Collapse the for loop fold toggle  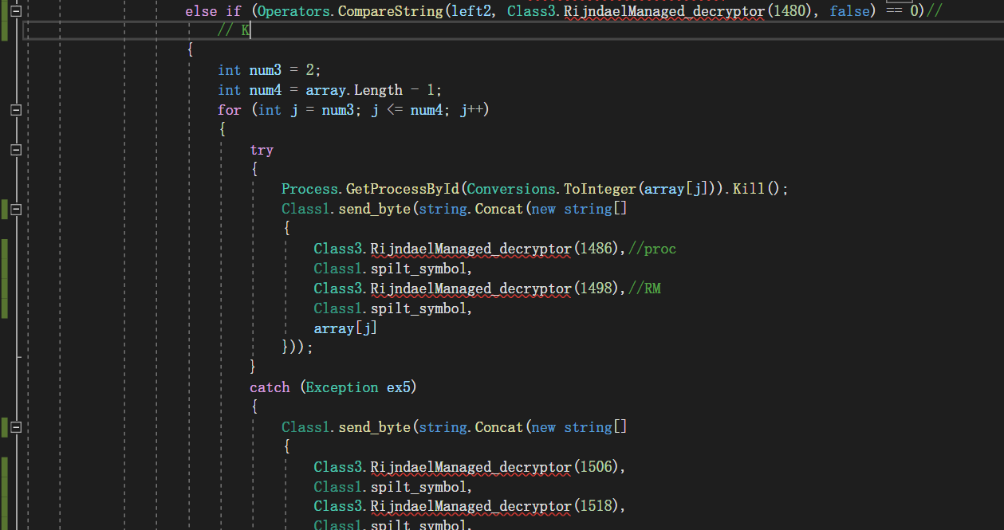click(15, 110)
